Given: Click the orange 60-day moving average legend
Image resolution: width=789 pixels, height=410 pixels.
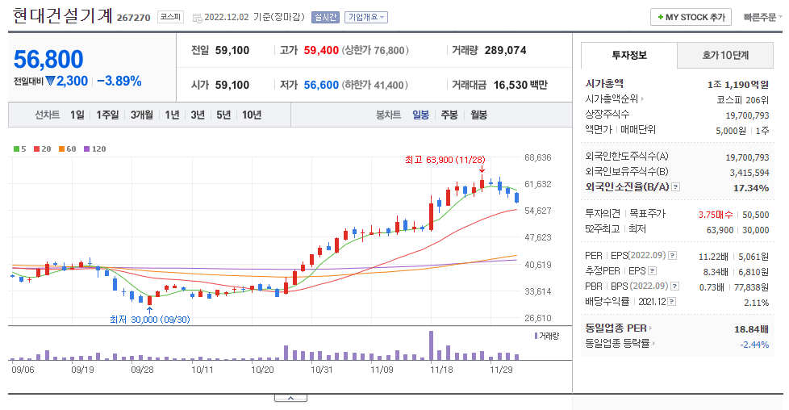Looking at the screenshot, I should [x=68, y=149].
